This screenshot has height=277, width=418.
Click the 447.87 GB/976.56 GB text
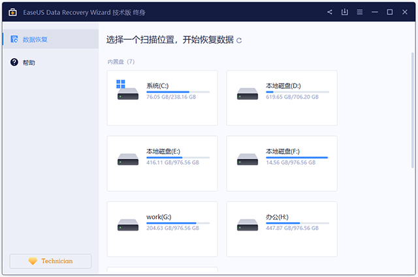[x=292, y=228]
